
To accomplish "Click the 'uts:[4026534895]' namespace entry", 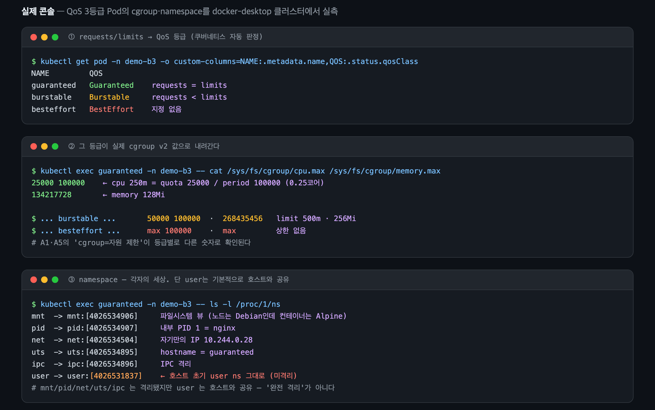I will tap(102, 352).
